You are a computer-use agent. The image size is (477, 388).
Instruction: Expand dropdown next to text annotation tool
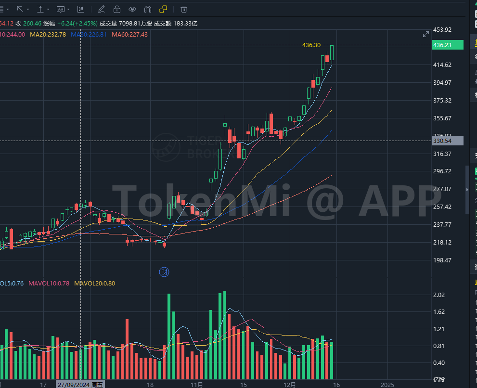pyautogui.click(x=69, y=9)
